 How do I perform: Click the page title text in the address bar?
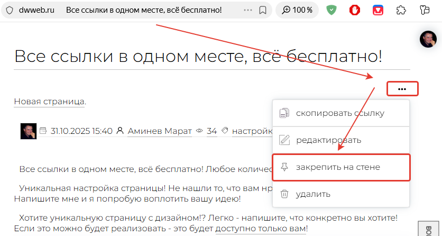coord(144,10)
